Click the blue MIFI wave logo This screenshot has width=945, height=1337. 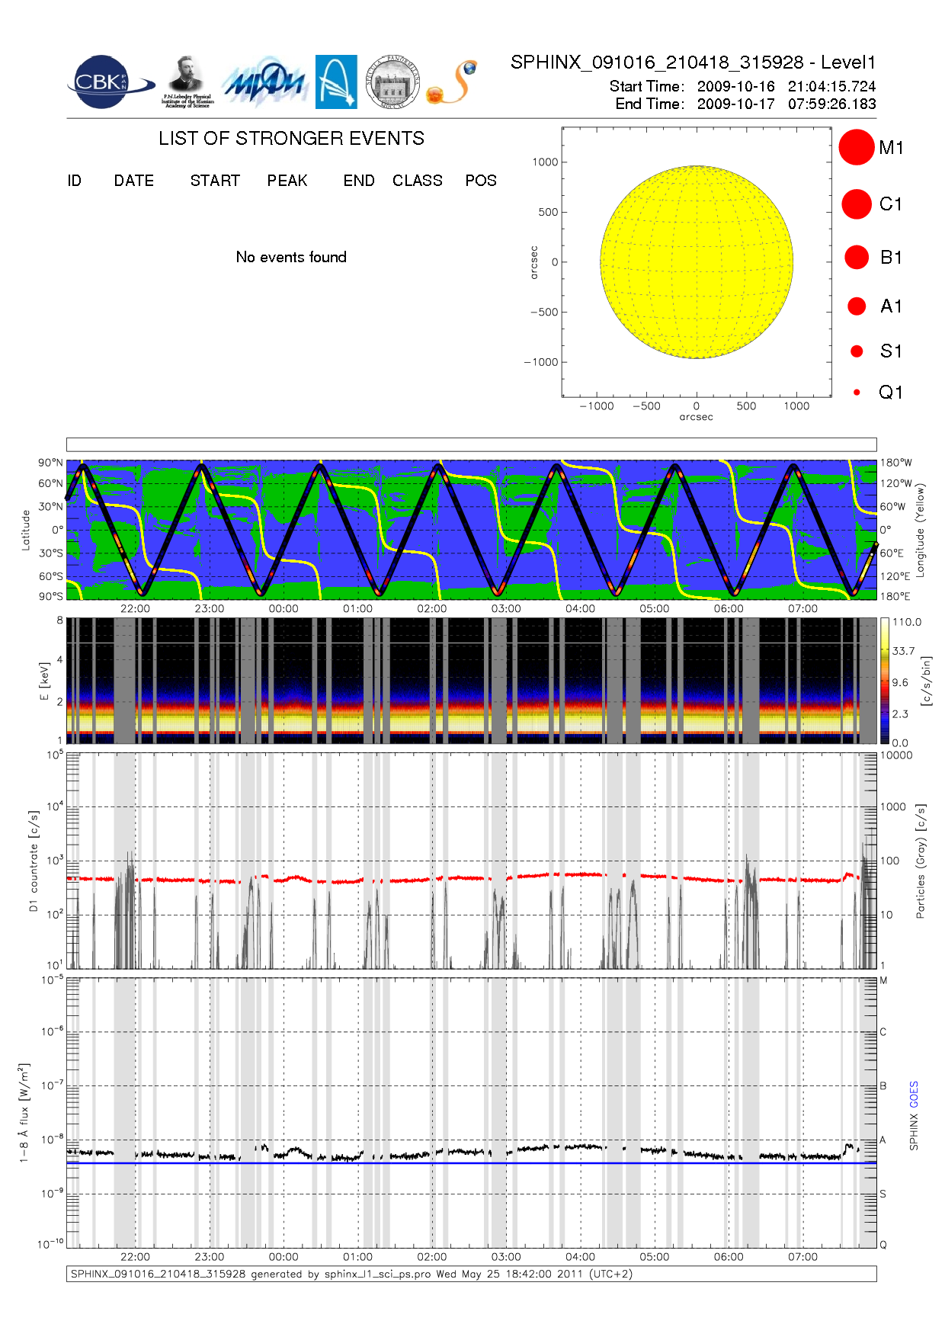coord(264,82)
